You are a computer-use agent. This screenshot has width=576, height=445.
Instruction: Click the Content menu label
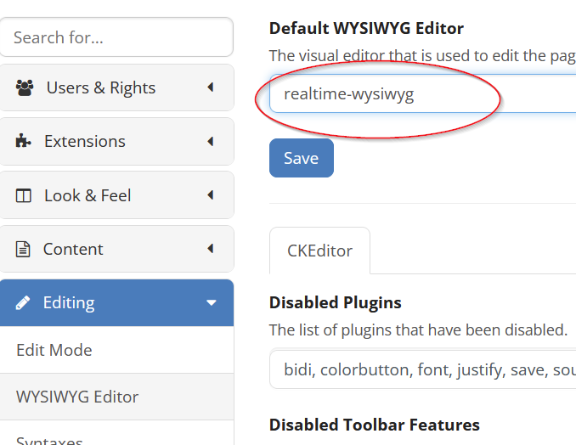coord(73,249)
